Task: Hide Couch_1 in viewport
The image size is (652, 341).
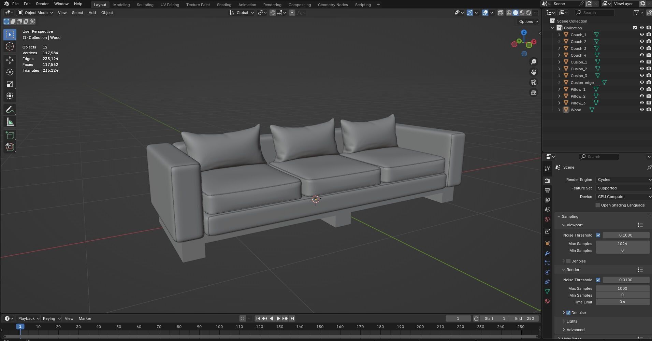Action: click(x=641, y=34)
